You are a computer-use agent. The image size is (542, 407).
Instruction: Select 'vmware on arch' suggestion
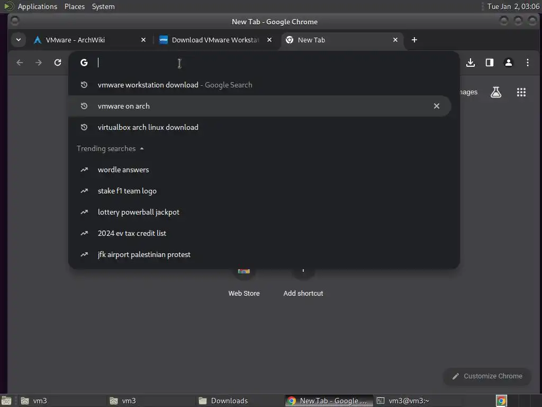(259, 106)
